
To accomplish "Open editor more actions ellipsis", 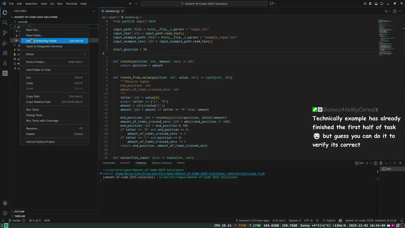I will (400, 11).
